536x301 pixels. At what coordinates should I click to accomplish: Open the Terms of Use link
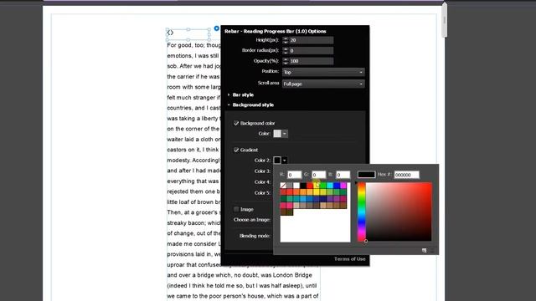(x=350, y=259)
